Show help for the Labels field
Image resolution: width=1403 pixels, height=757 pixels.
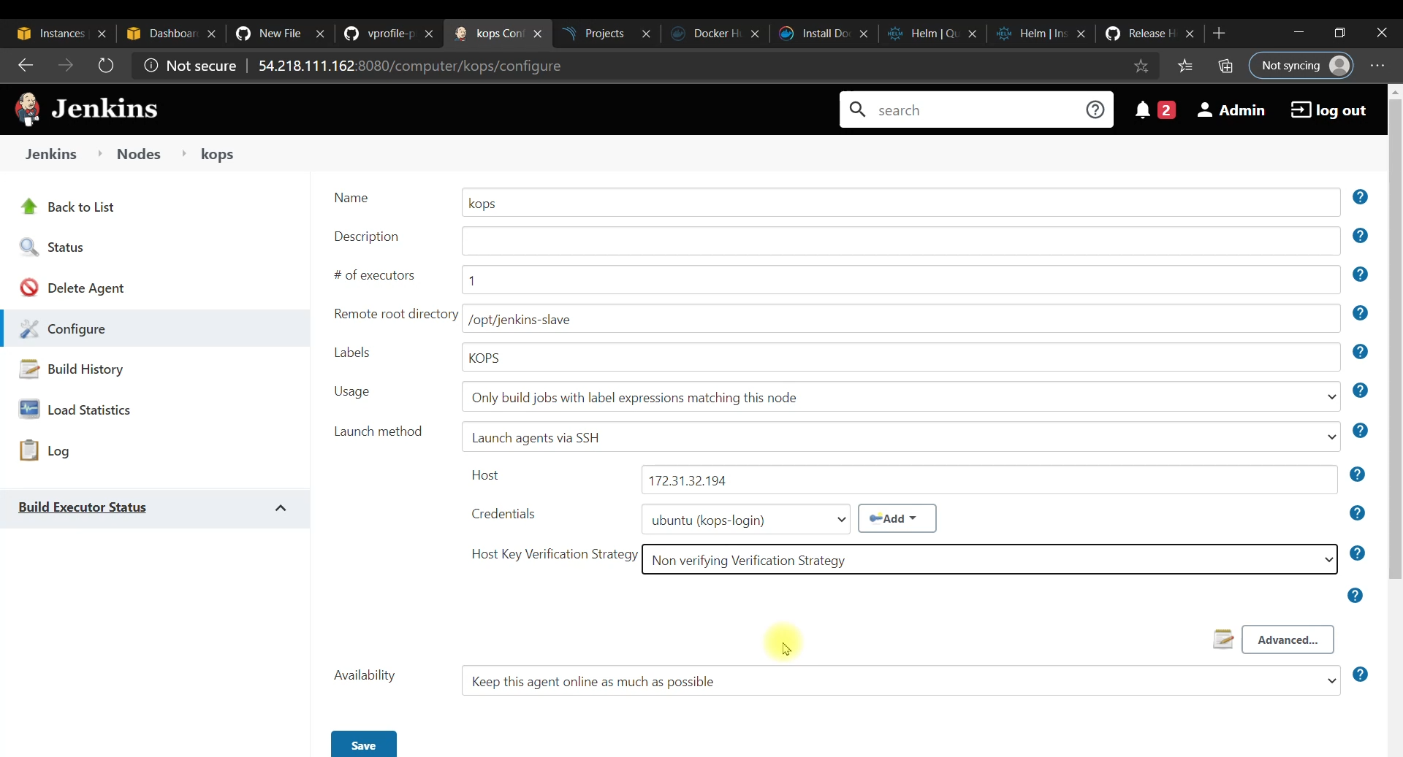[x=1360, y=352]
